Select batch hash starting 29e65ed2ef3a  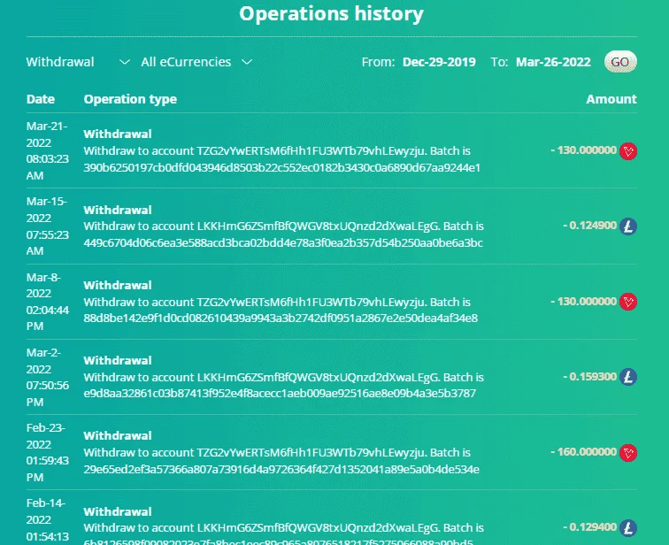click(281, 470)
